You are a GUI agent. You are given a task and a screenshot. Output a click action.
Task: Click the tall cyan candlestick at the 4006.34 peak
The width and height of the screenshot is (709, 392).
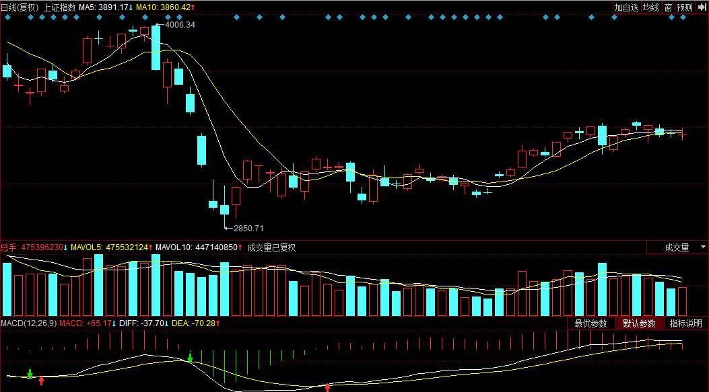(x=156, y=47)
